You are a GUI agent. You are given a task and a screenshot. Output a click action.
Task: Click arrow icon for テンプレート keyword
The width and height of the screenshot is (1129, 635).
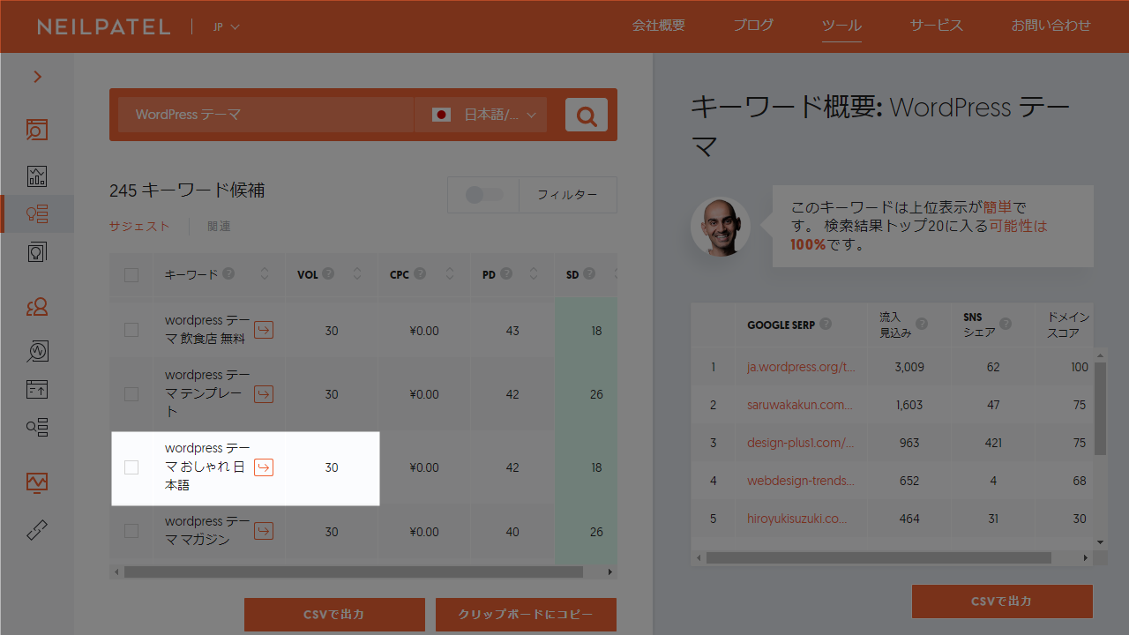click(x=264, y=394)
